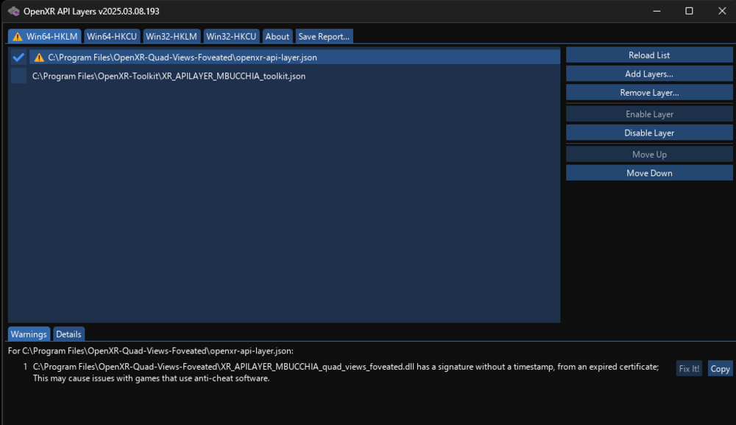Click the 'For C:\Program Files...' warnings heading

(x=151, y=351)
